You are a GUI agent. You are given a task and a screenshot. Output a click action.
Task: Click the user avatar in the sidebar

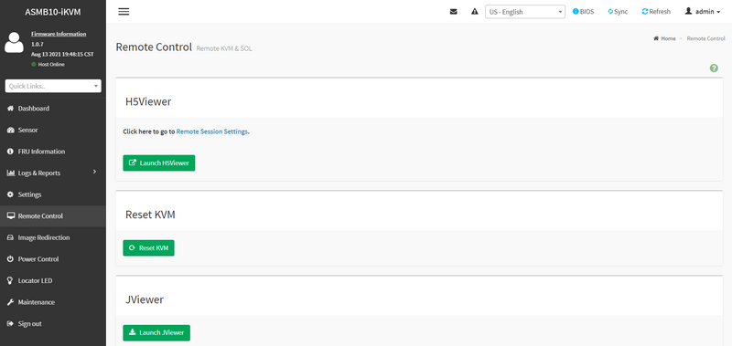pyautogui.click(x=14, y=42)
